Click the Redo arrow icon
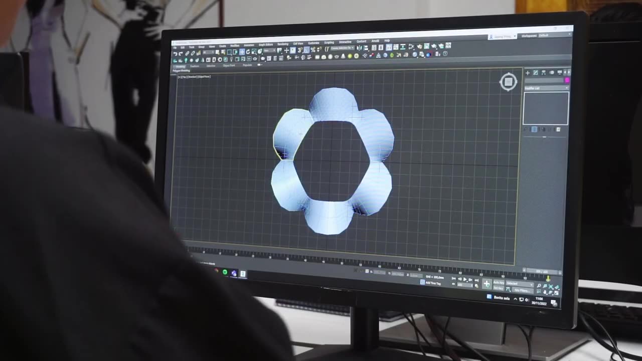The height and width of the screenshot is (361, 642). pos(181,54)
